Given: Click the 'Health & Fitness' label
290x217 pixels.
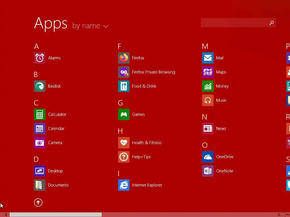Looking at the screenshot, I should (147, 143).
